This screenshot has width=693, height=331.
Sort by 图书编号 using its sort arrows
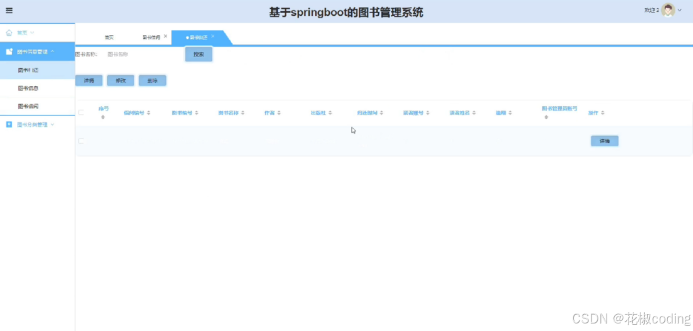tap(196, 113)
